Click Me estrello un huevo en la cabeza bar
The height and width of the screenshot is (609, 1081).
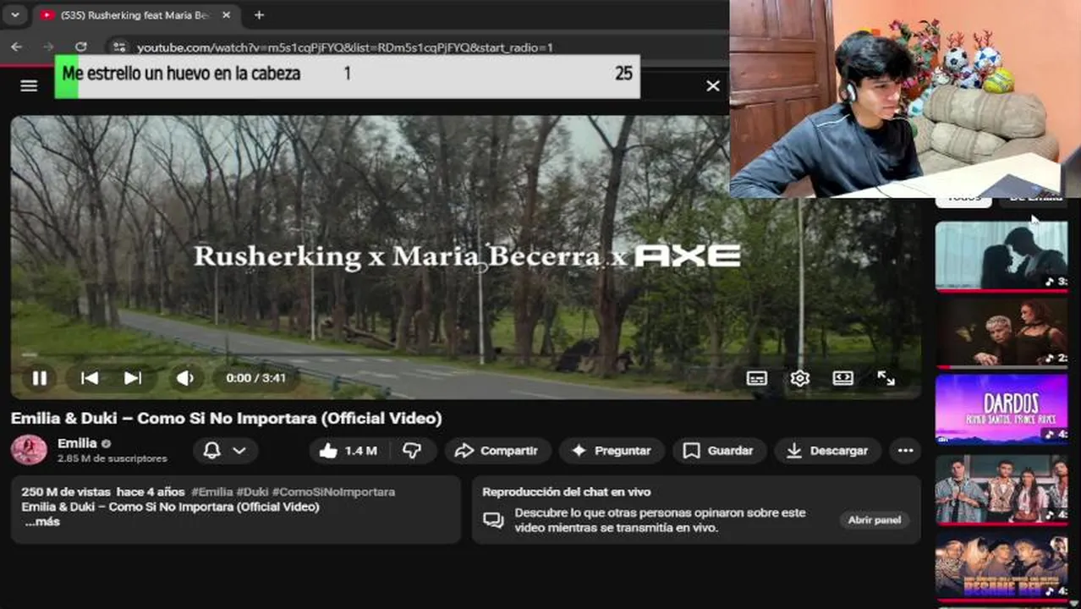[x=347, y=76]
